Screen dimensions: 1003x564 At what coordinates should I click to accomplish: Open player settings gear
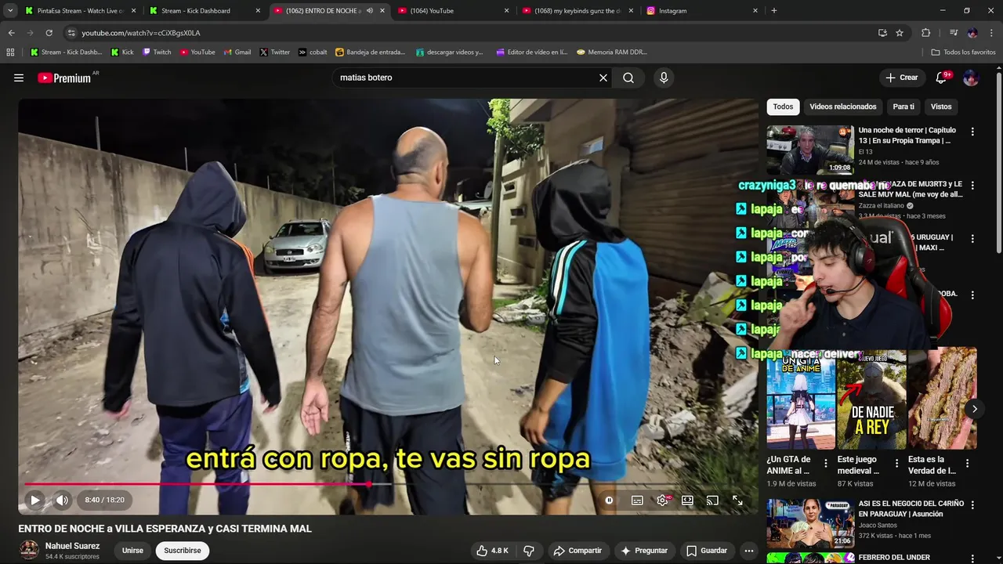point(663,501)
